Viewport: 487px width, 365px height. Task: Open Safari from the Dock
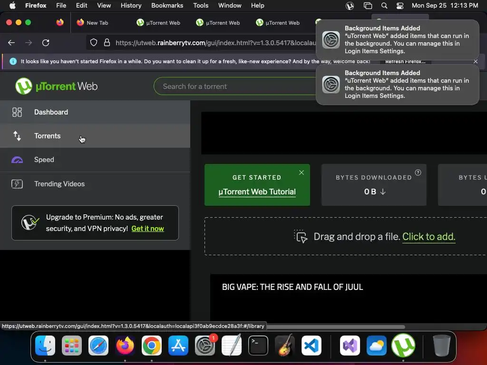(98, 346)
